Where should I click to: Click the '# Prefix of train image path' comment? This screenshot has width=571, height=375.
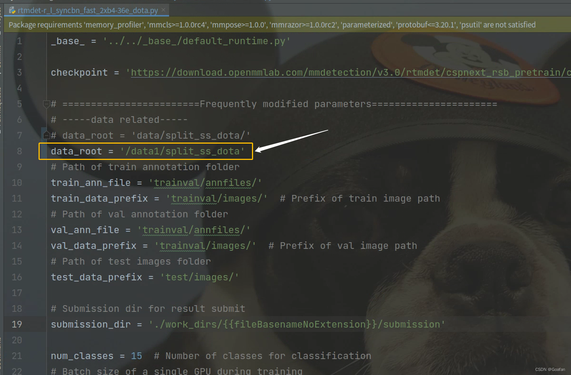pyautogui.click(x=360, y=198)
